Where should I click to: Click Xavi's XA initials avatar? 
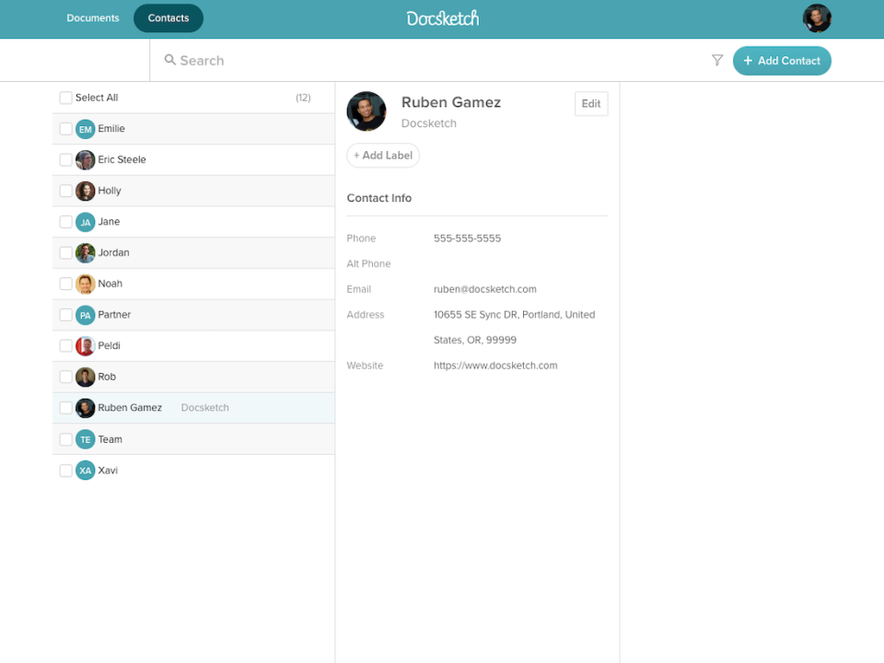pos(85,471)
